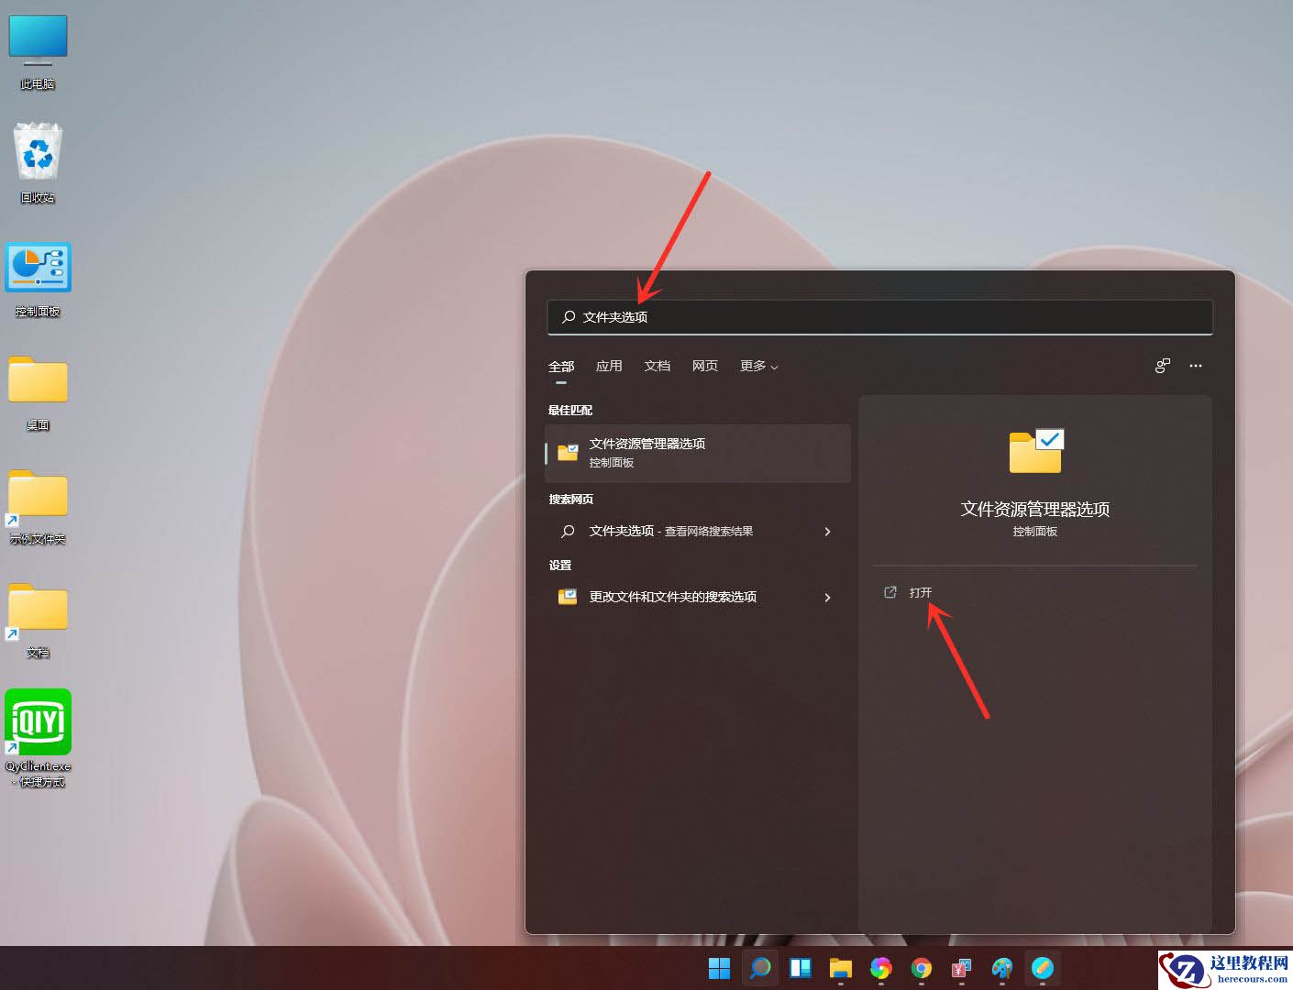The width and height of the screenshot is (1293, 990).
Task: Click the Windows Start button
Action: pos(719,967)
